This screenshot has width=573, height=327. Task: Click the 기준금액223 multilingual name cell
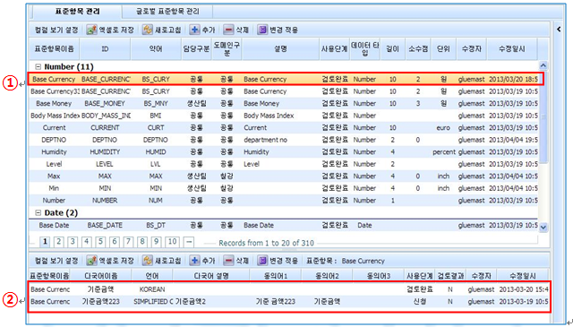[101, 302]
